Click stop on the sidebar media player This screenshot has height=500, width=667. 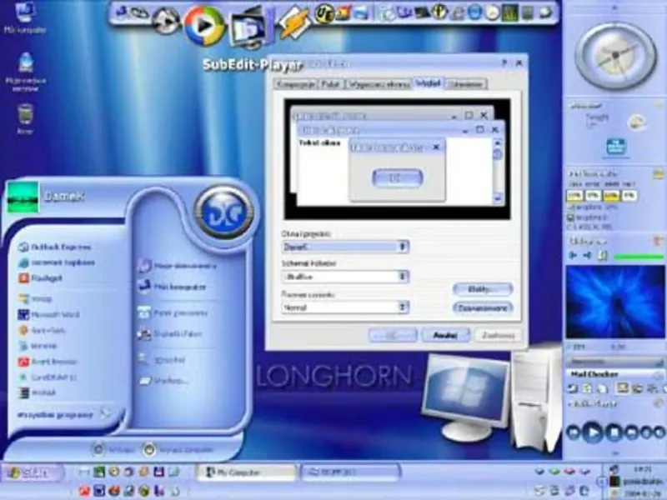[614, 432]
